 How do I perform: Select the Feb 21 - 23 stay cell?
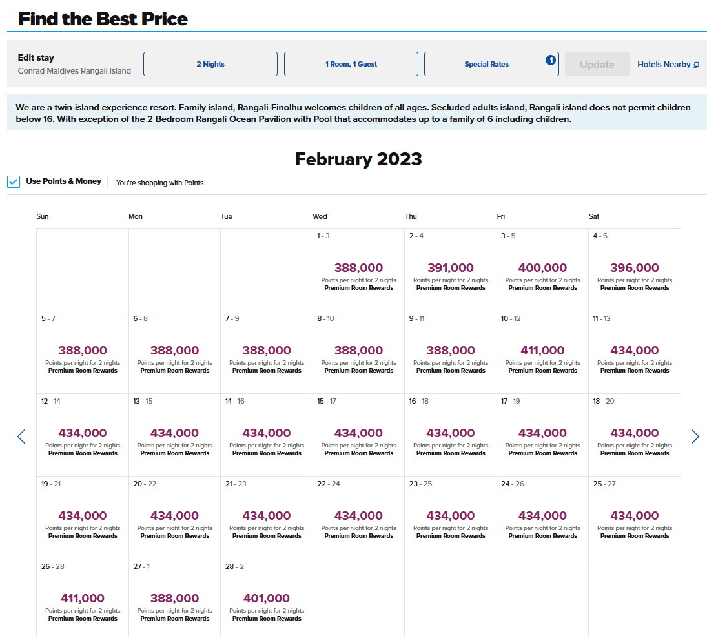[x=267, y=517]
